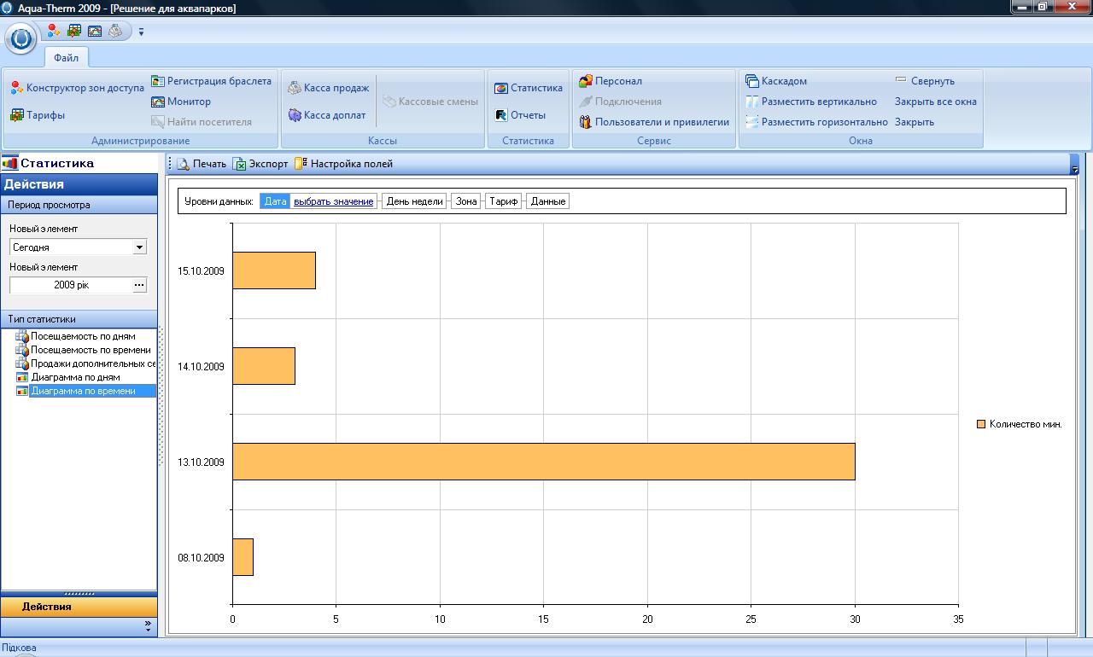Viewport: 1093px width, 657px height.
Task: Click the 15.10.2009 chart bar
Action: click(274, 270)
